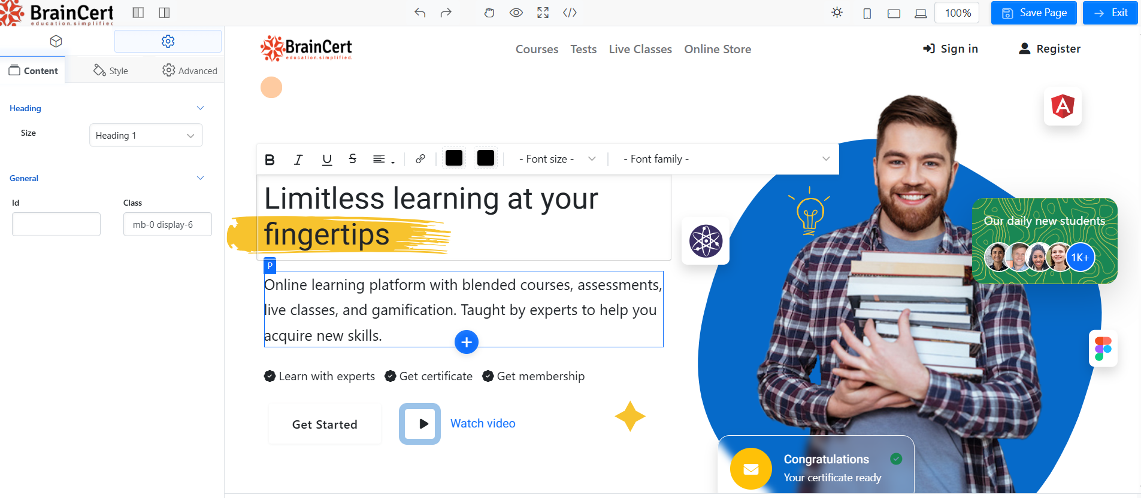1141x498 pixels.
Task: Apply strikethrough formatting
Action: (353, 159)
